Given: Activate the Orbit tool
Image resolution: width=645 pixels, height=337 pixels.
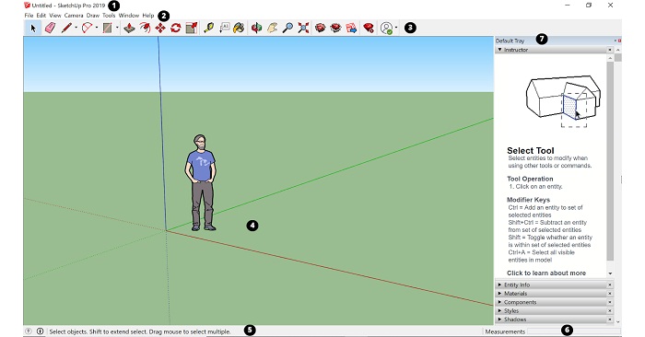Looking at the screenshot, I should 256,28.
